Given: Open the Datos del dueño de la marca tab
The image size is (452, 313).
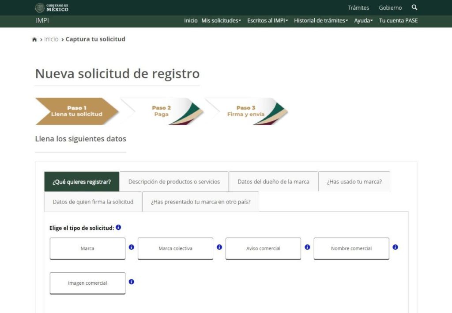Looking at the screenshot, I should pyautogui.click(x=273, y=181).
